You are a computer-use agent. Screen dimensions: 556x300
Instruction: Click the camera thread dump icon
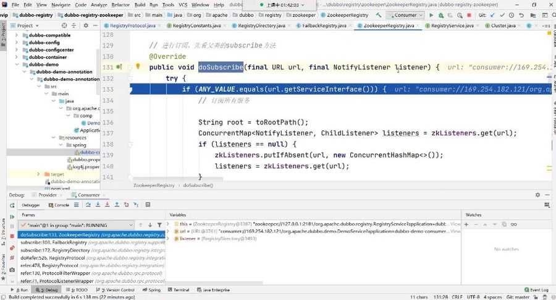tap(12, 270)
